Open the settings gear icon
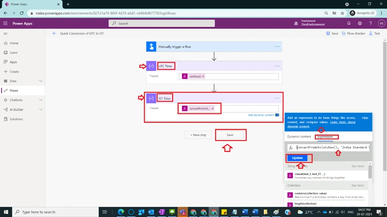The image size is (387, 217). point(360,23)
